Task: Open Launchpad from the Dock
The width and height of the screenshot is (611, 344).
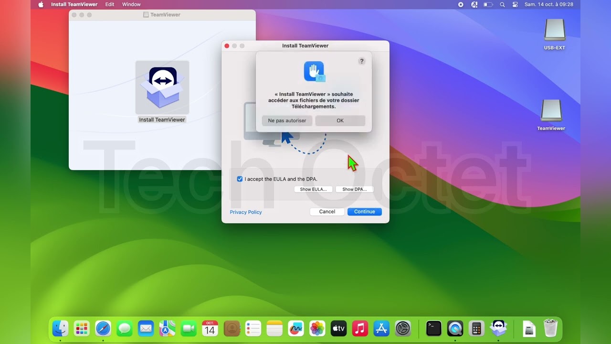Action: 82,328
